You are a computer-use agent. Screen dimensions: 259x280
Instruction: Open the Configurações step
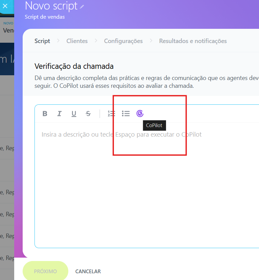123,41
